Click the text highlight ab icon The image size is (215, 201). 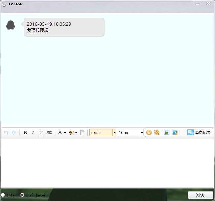point(71,133)
